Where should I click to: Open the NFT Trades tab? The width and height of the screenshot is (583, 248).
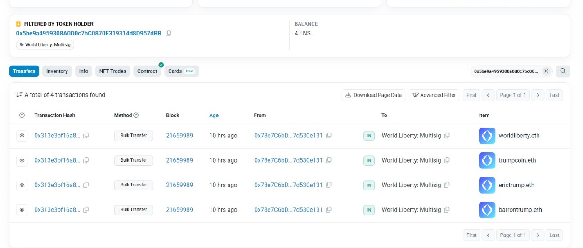click(x=113, y=71)
